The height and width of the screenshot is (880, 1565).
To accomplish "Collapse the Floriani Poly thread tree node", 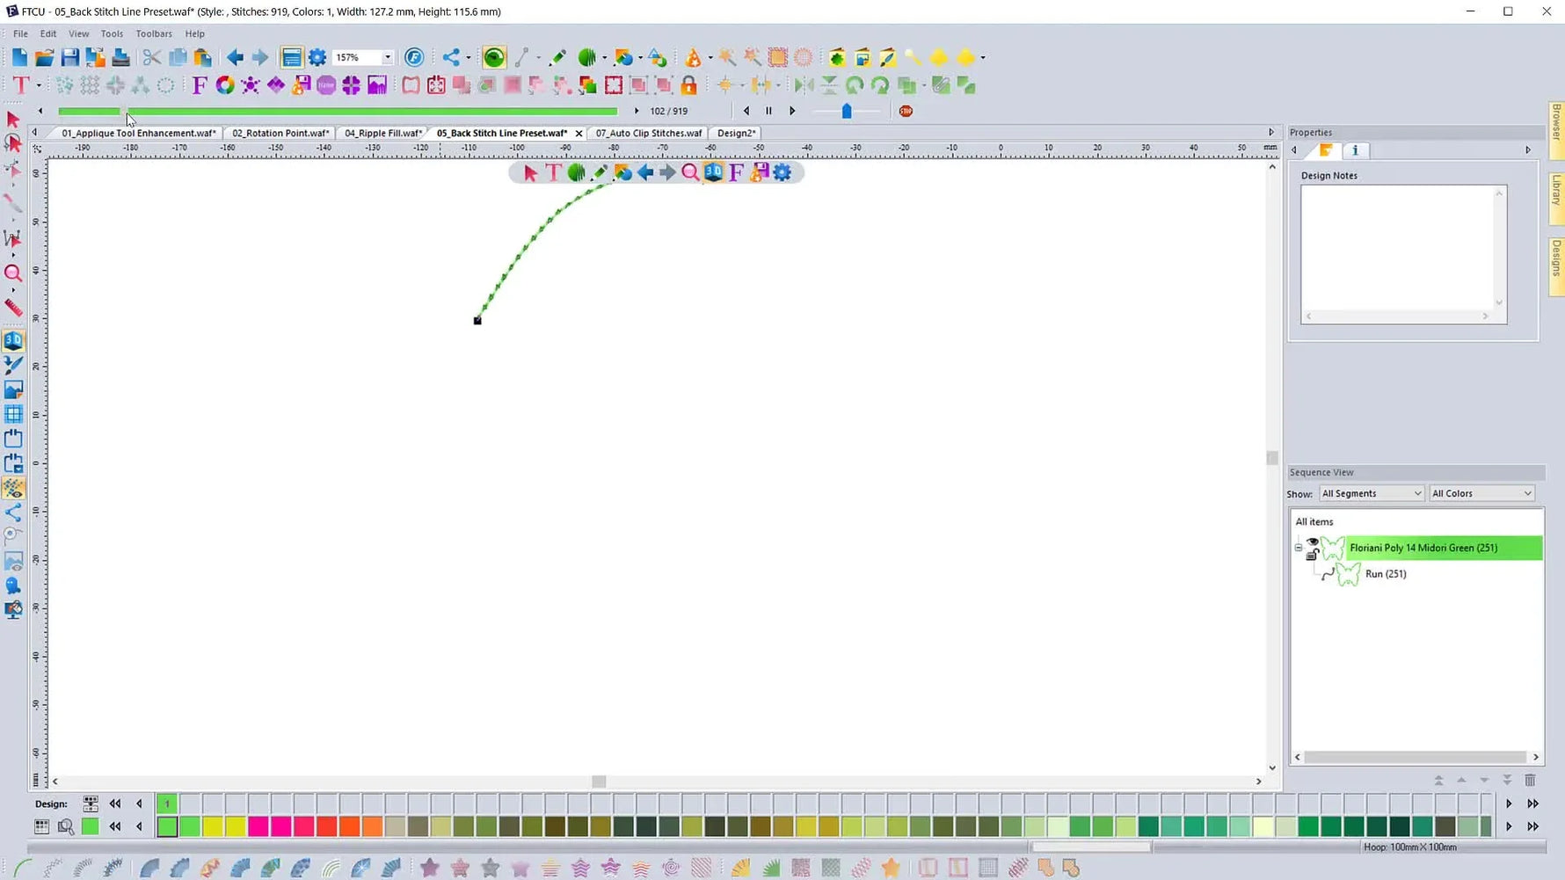I will [x=1299, y=548].
